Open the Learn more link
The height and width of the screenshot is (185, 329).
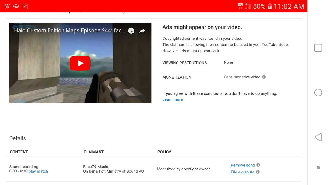coord(172,99)
